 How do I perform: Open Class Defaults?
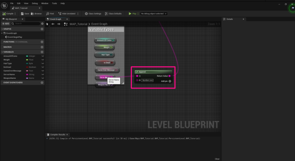click(113, 14)
